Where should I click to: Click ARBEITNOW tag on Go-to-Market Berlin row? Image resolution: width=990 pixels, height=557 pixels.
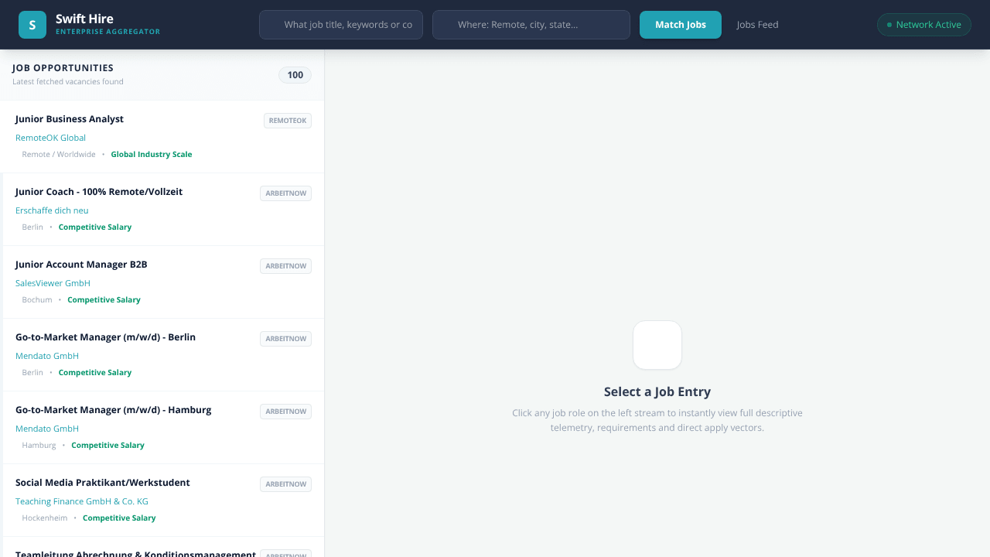pos(285,339)
